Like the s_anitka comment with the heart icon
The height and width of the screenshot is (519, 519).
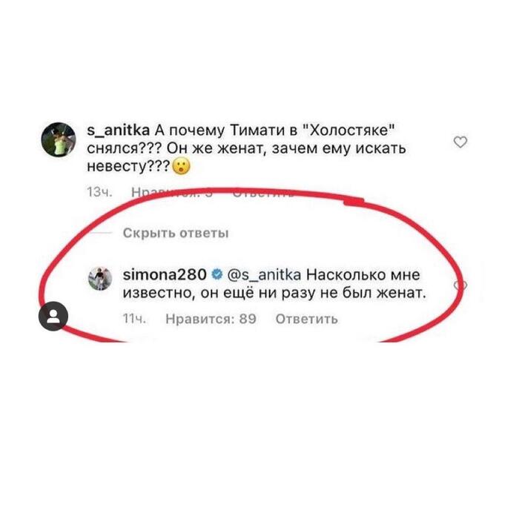(460, 142)
